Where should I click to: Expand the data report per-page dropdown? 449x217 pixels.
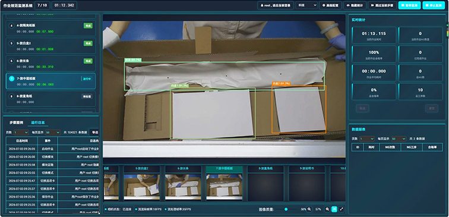tap(399, 139)
